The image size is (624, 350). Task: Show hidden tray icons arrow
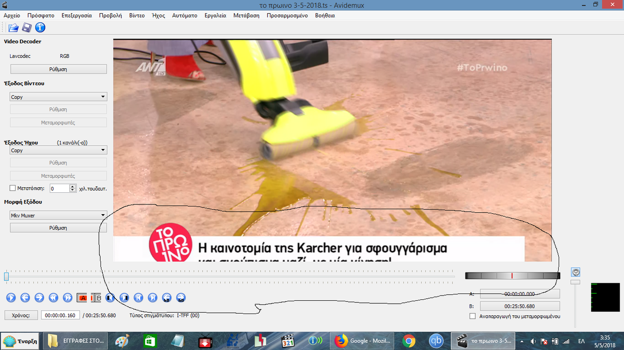(521, 341)
